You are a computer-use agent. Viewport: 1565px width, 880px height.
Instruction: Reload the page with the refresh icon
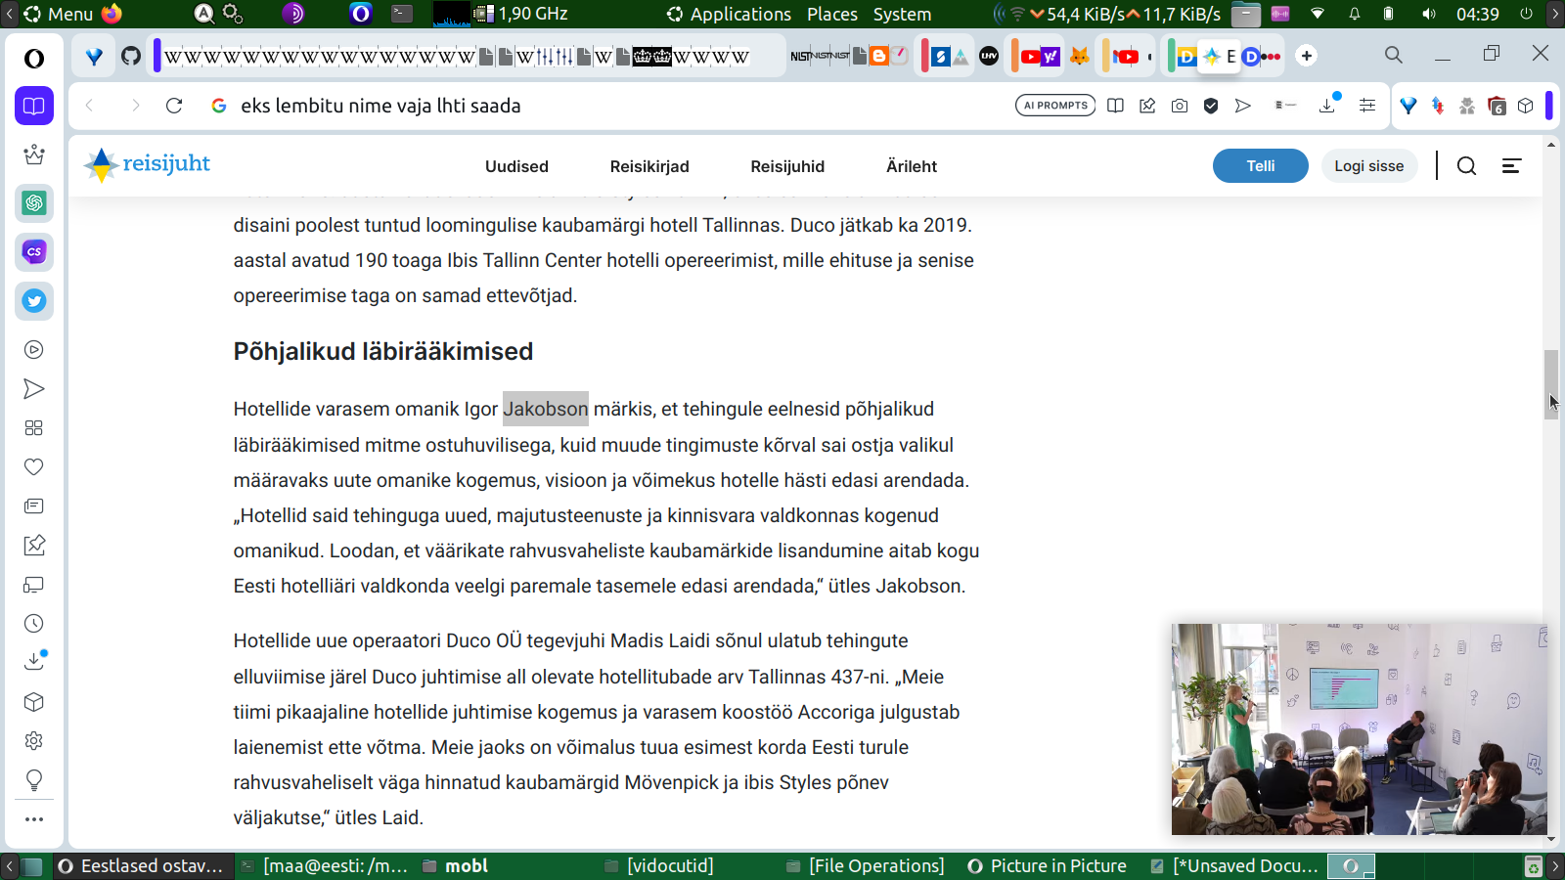coord(174,106)
